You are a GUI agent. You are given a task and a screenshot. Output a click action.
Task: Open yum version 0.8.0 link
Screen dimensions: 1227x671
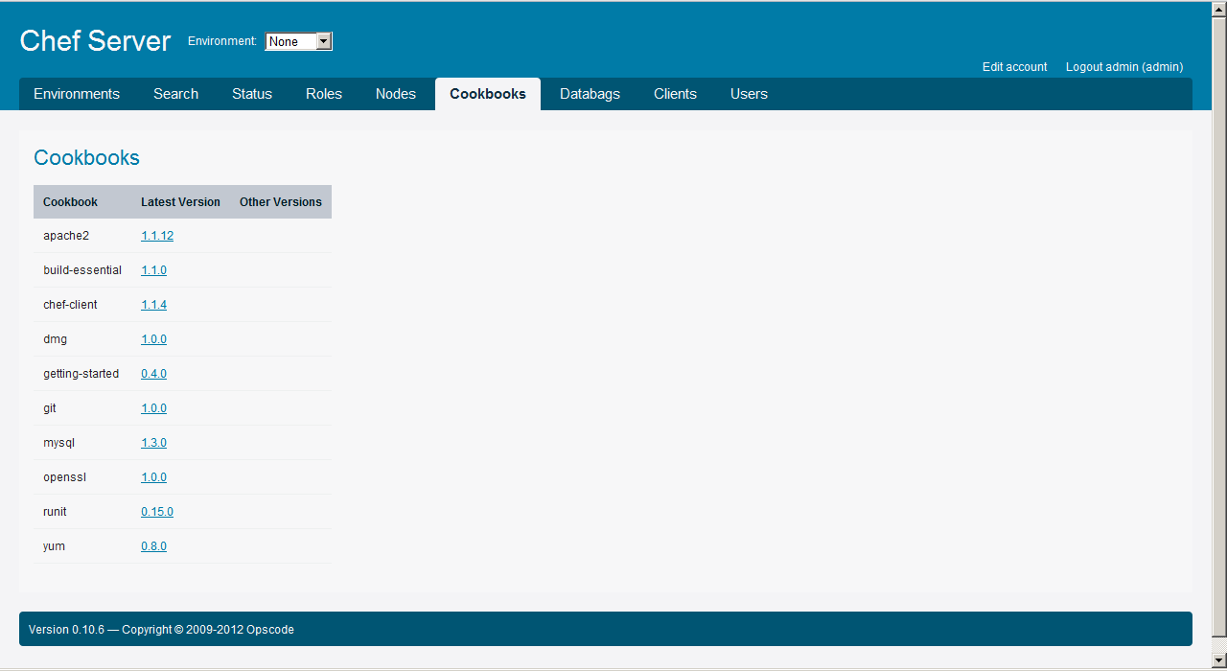click(x=153, y=546)
